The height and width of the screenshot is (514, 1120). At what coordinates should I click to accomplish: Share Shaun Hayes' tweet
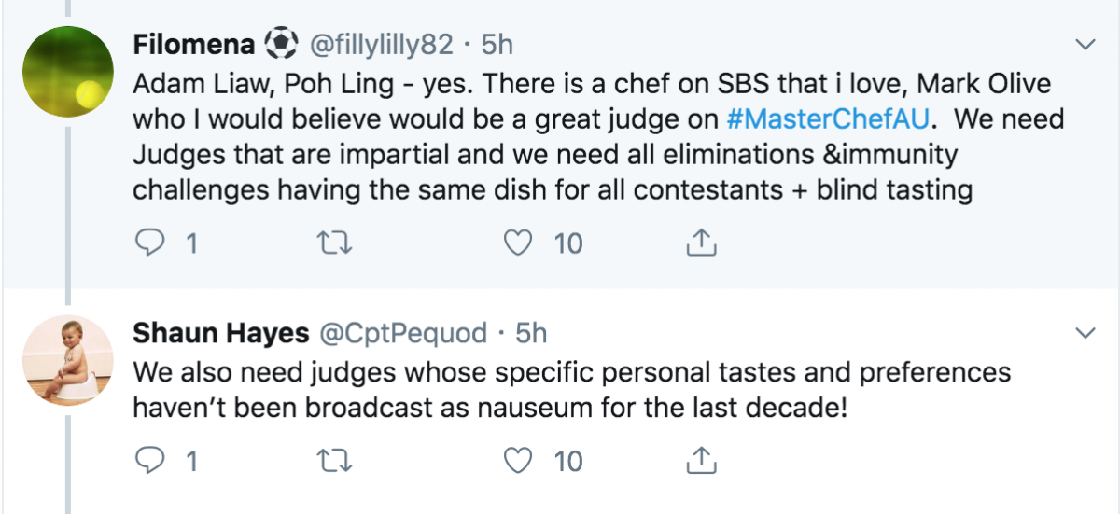tap(700, 461)
